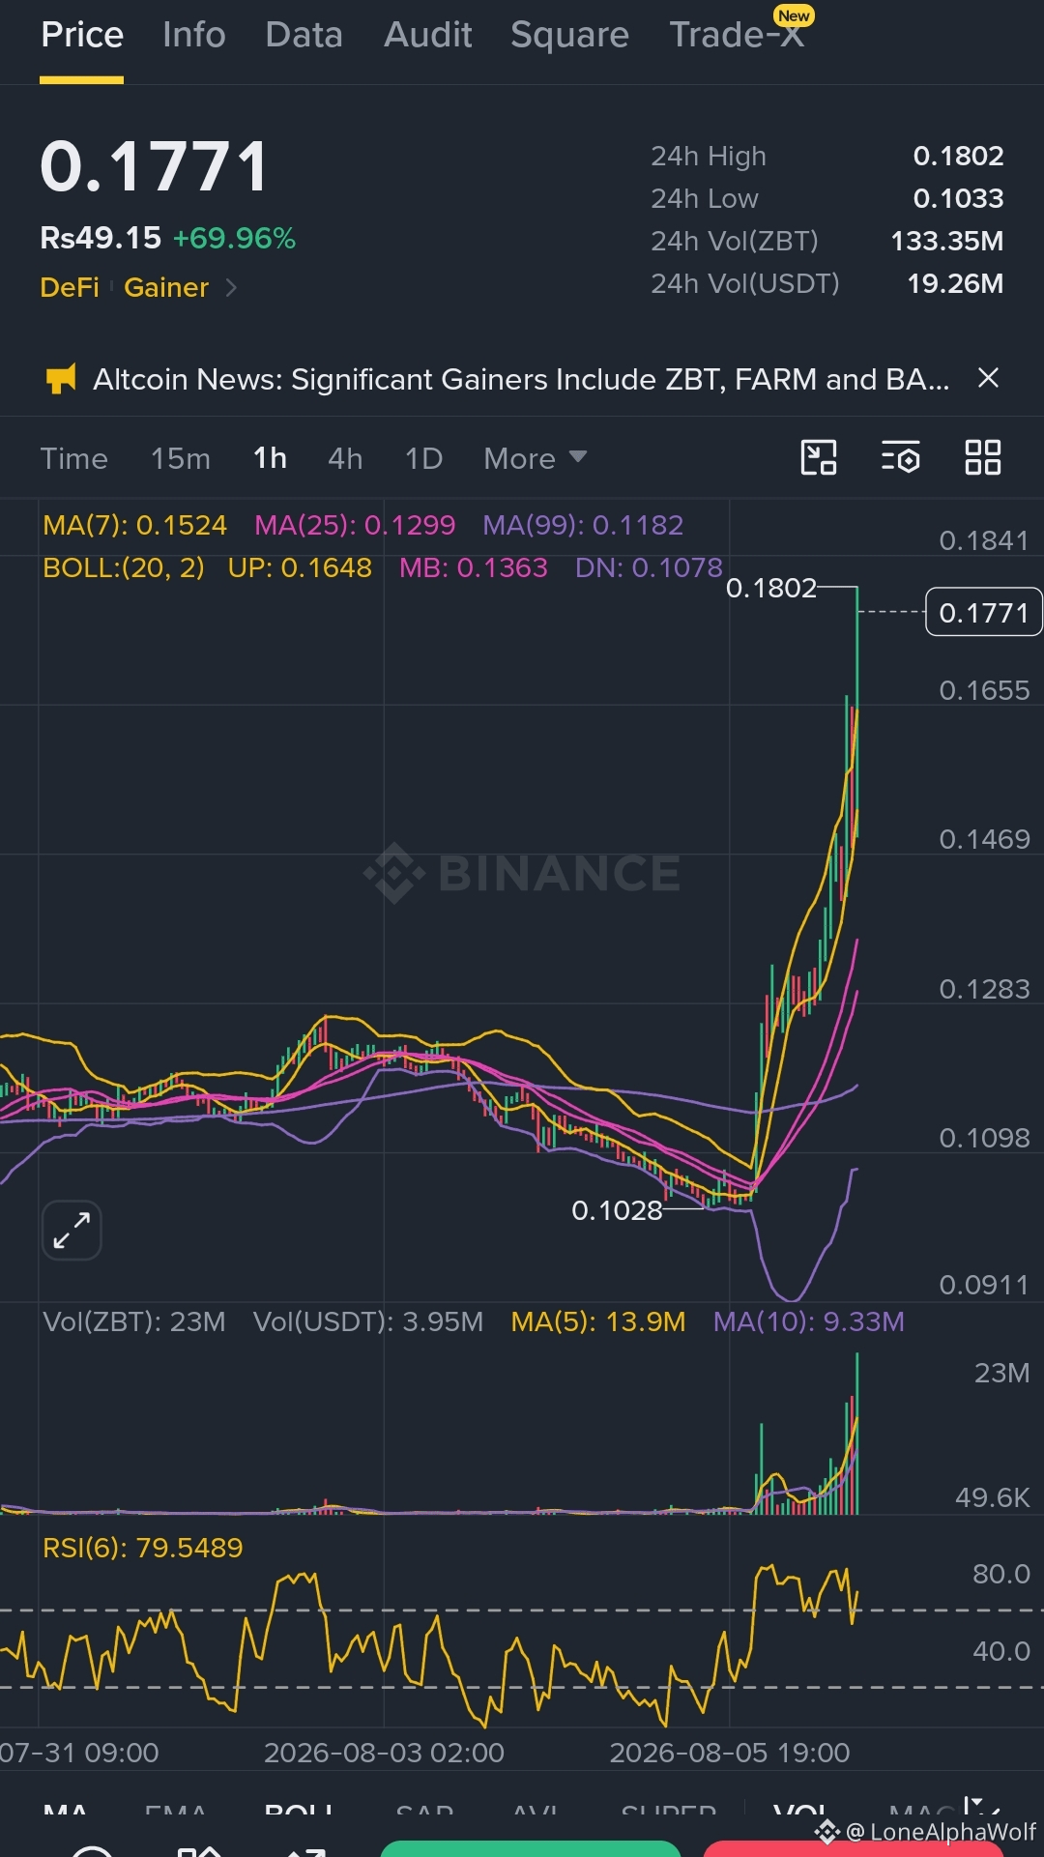Open the Audit tab

coord(428,35)
